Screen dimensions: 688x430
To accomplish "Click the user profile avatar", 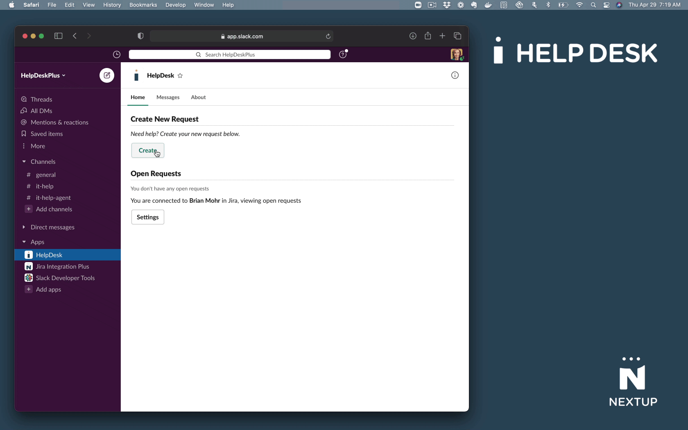I will 457,54.
